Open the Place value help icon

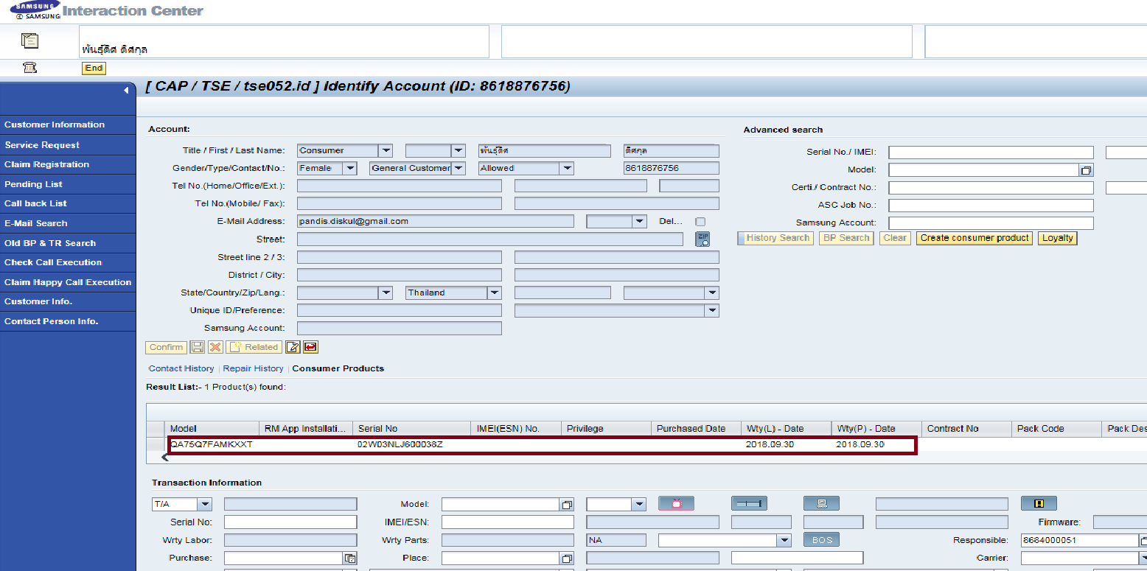(x=567, y=558)
